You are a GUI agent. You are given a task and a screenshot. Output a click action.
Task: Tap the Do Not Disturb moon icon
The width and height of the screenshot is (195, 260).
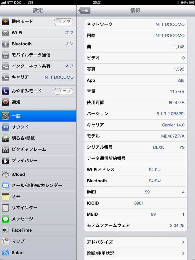pos(5,91)
